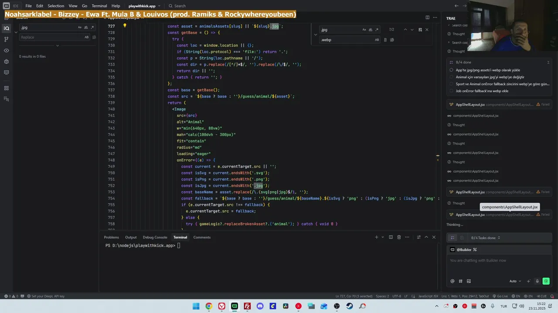558x313 pixels.
Task: Open the Search view in activity bar
Action: (x=6, y=28)
